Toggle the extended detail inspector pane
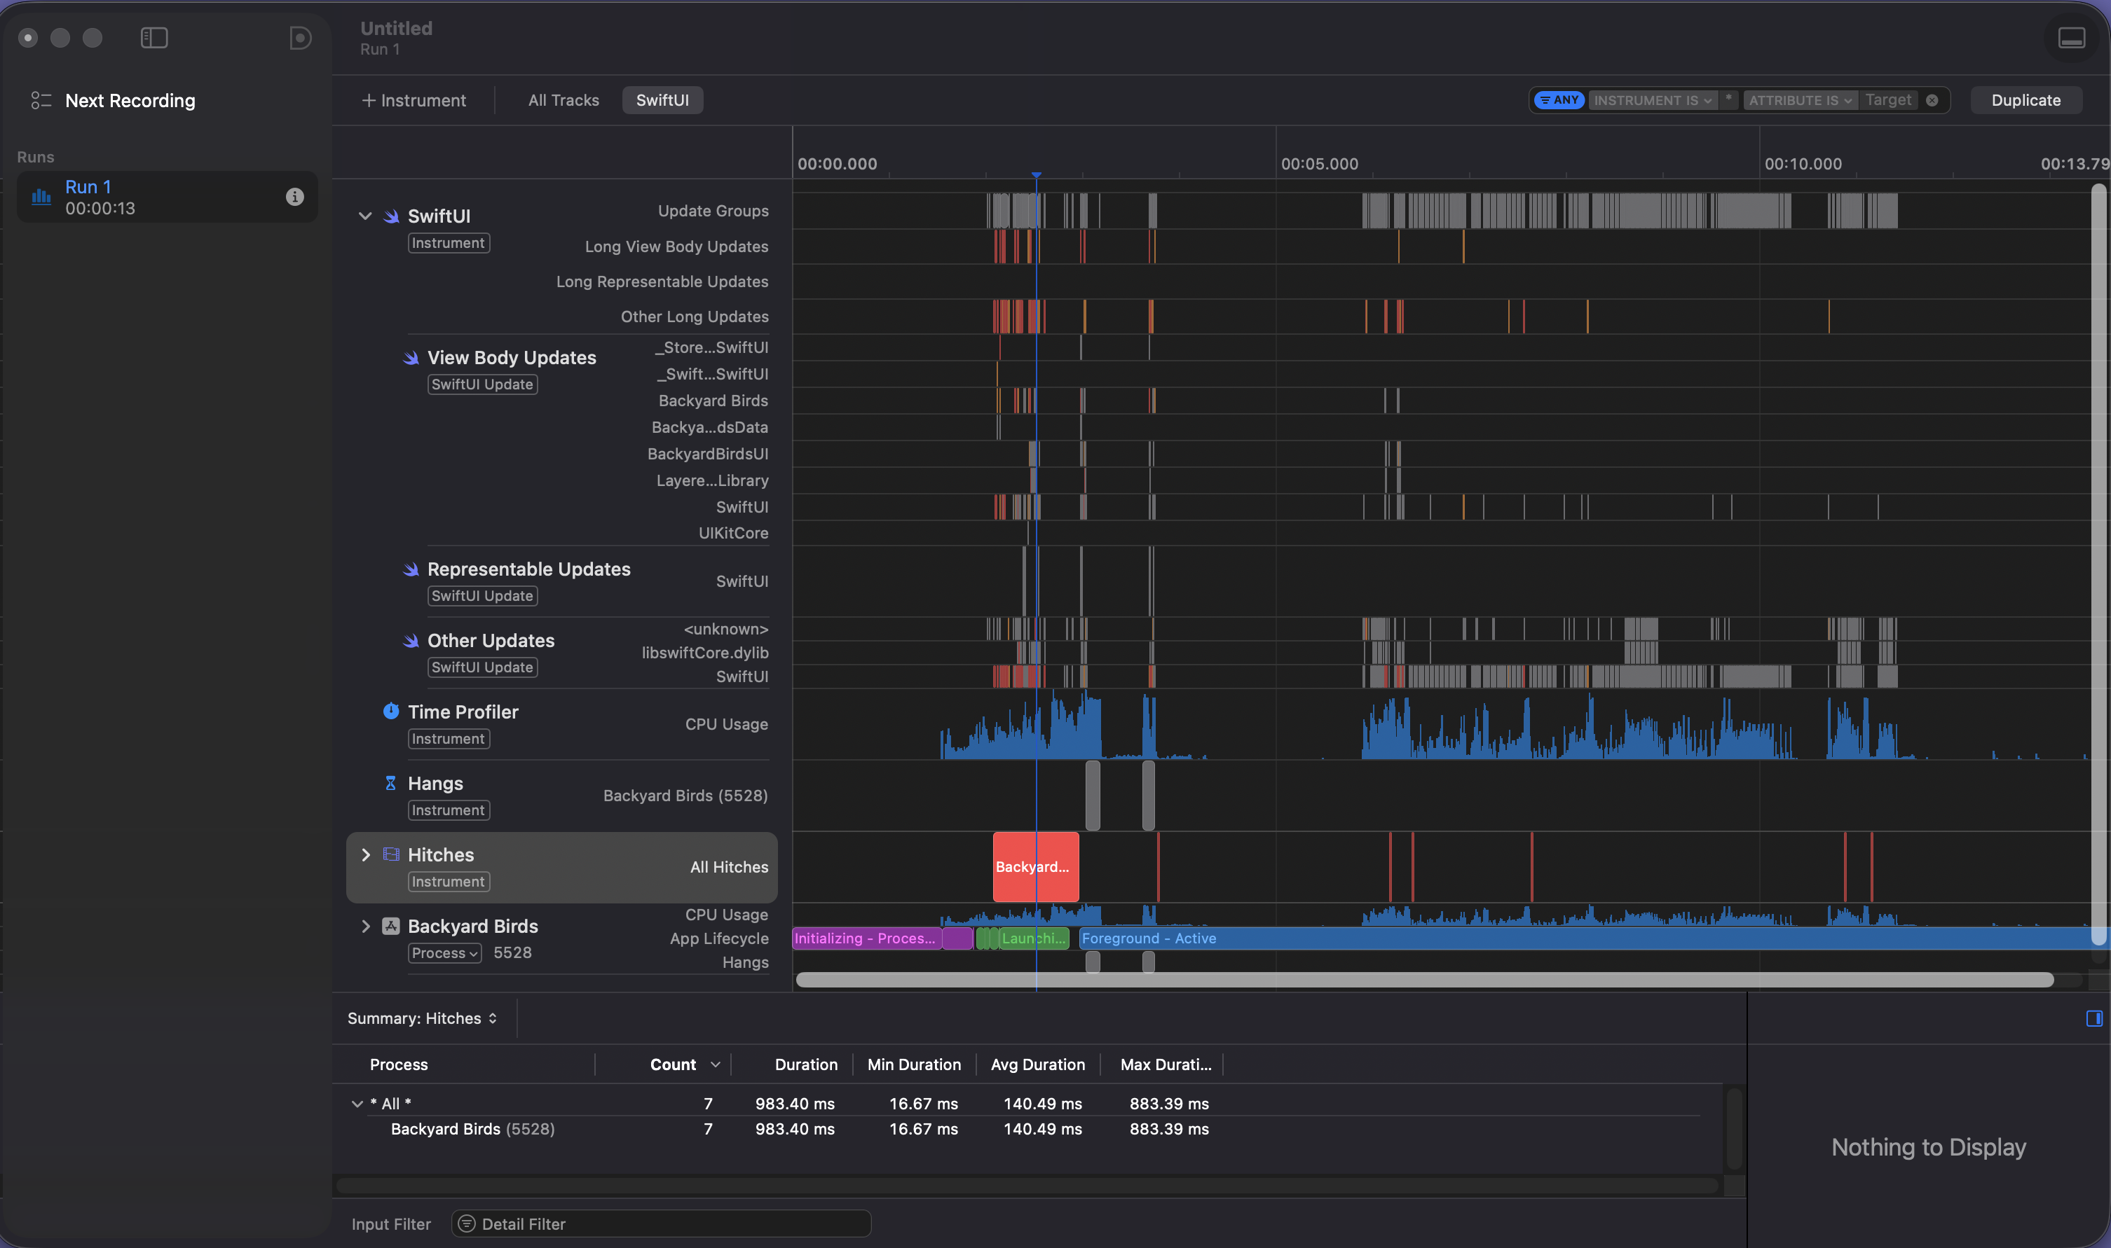 pos(2093,1018)
